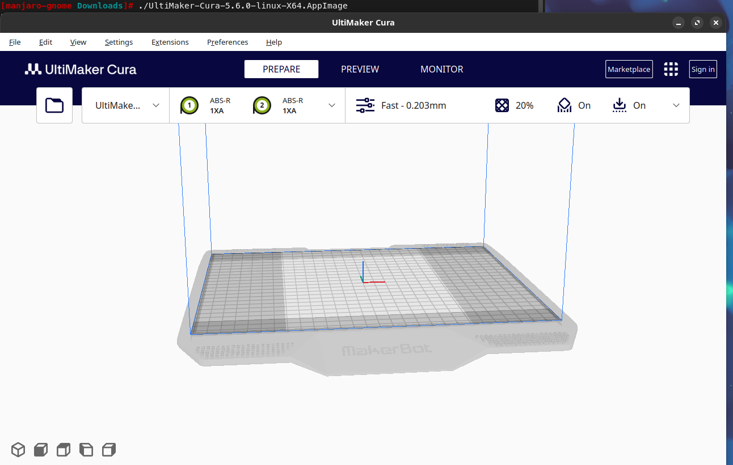This screenshot has width=733, height=465.
Task: Click the extruder 2 material icon
Action: coord(262,105)
